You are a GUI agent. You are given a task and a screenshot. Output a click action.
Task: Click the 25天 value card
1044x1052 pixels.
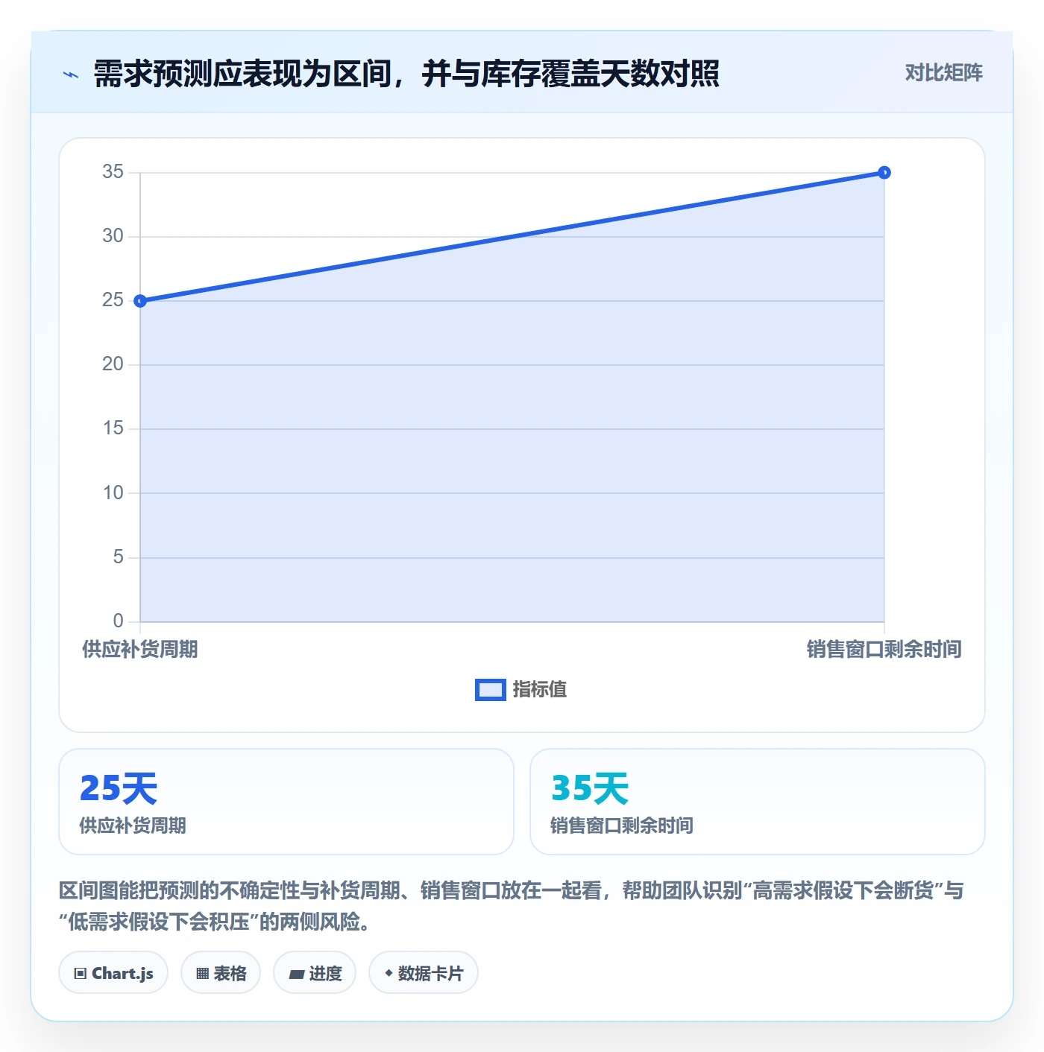tap(286, 802)
